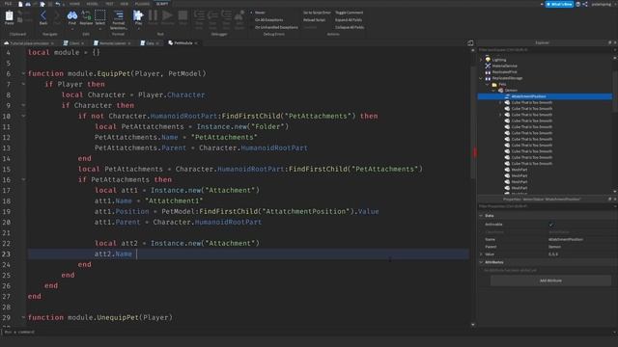Open the FILE menu
Image resolution: width=618 pixels, height=347 pixels.
point(8,4)
